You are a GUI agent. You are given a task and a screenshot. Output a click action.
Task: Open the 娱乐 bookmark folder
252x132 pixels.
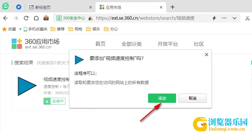pyautogui.click(x=93, y=29)
